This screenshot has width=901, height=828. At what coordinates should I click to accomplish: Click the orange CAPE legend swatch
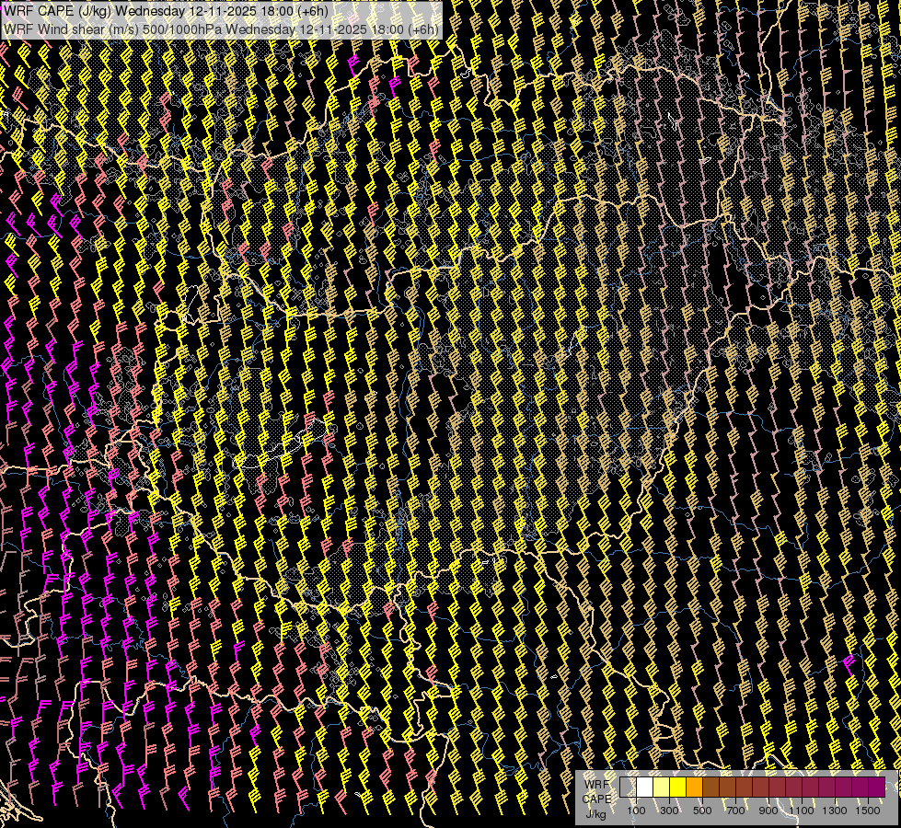(x=694, y=787)
